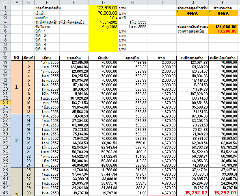Image resolution: width=240 pixels, height=196 pixels.
Task: Select column A header
Action: [17, 2]
